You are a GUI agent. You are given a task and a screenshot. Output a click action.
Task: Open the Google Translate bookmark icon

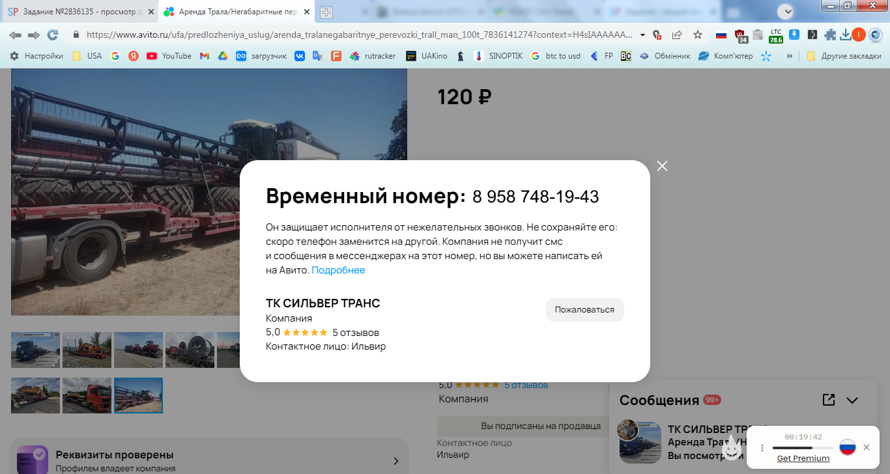317,56
